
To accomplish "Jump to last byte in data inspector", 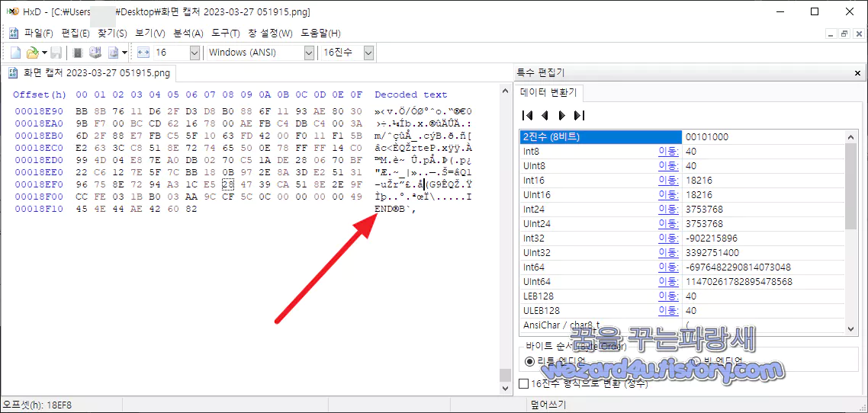I will coord(579,116).
